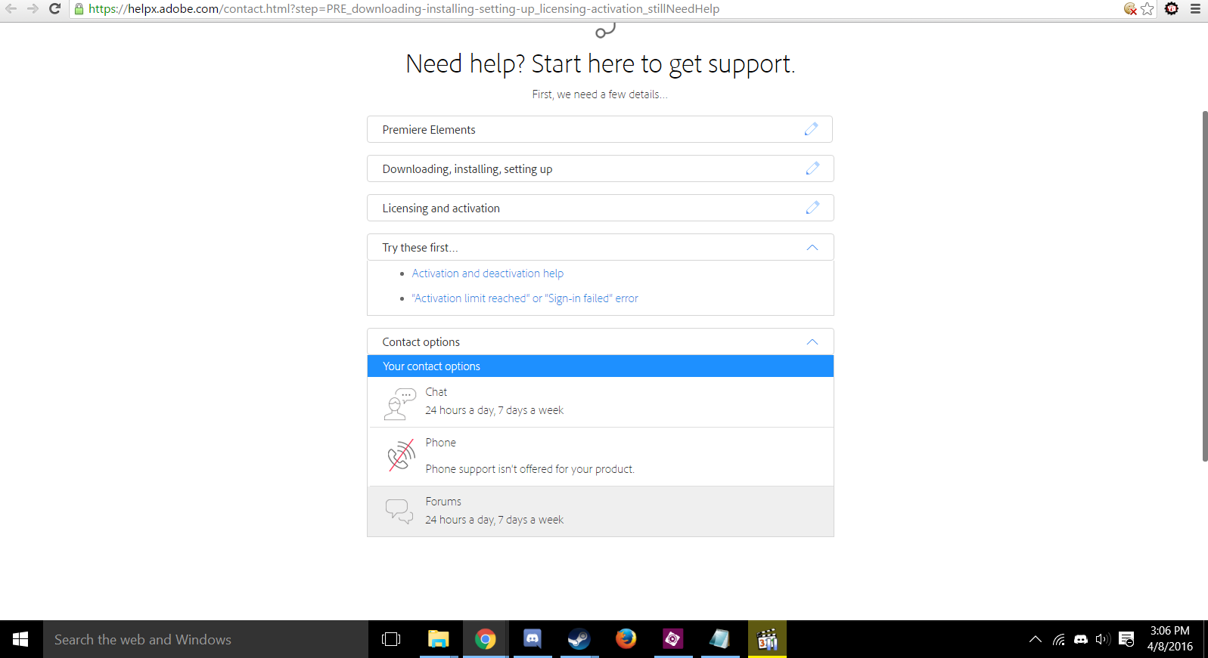Bookmark this page with star icon
Image resolution: width=1208 pixels, height=658 pixels.
click(1147, 9)
